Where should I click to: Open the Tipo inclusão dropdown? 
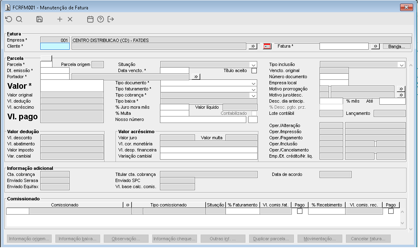pyautogui.click(x=401, y=65)
